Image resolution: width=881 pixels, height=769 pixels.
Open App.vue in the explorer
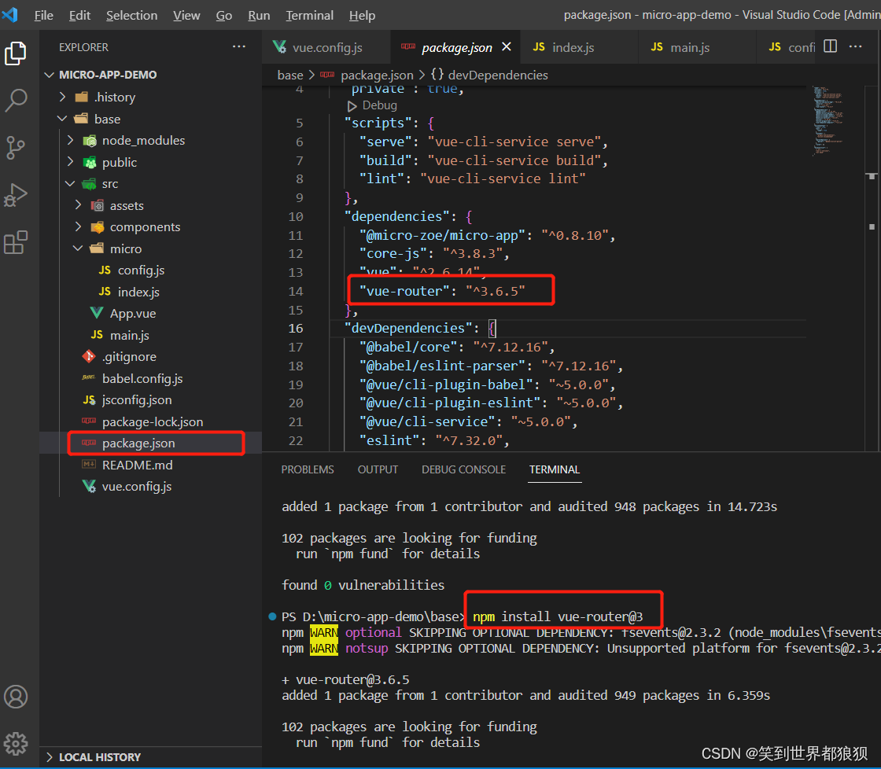152,314
